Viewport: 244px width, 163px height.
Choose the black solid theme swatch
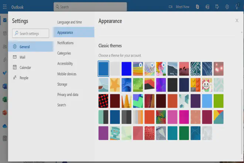click(x=172, y=85)
